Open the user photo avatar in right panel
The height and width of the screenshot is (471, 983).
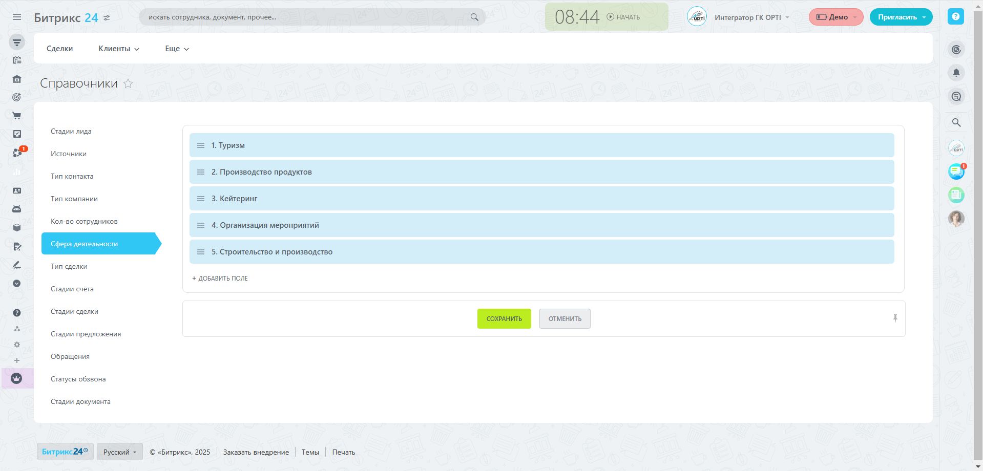pyautogui.click(x=956, y=218)
